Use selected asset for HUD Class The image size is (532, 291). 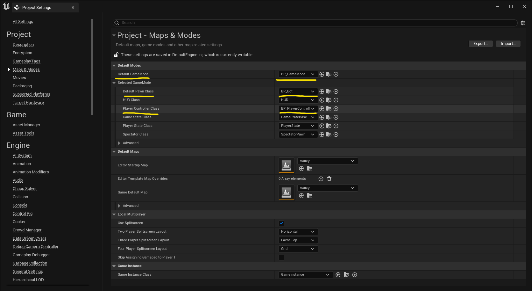point(322,100)
